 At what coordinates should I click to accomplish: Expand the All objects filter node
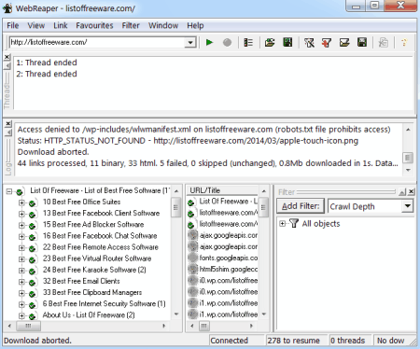(x=282, y=224)
